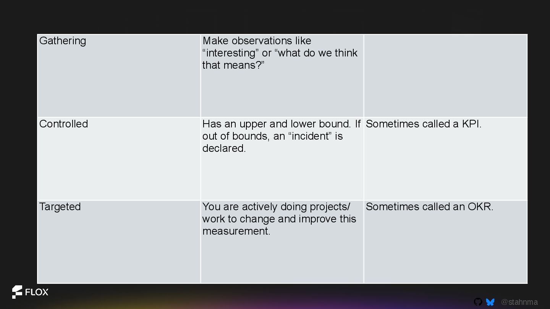
Task: Click the phrase "that means?" in the Gathering row
Action: point(233,65)
